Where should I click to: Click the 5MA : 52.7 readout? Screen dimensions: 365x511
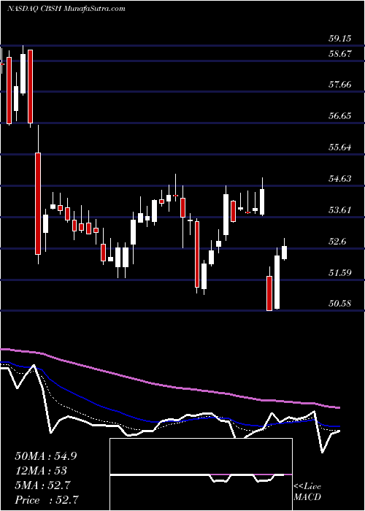coord(42,485)
